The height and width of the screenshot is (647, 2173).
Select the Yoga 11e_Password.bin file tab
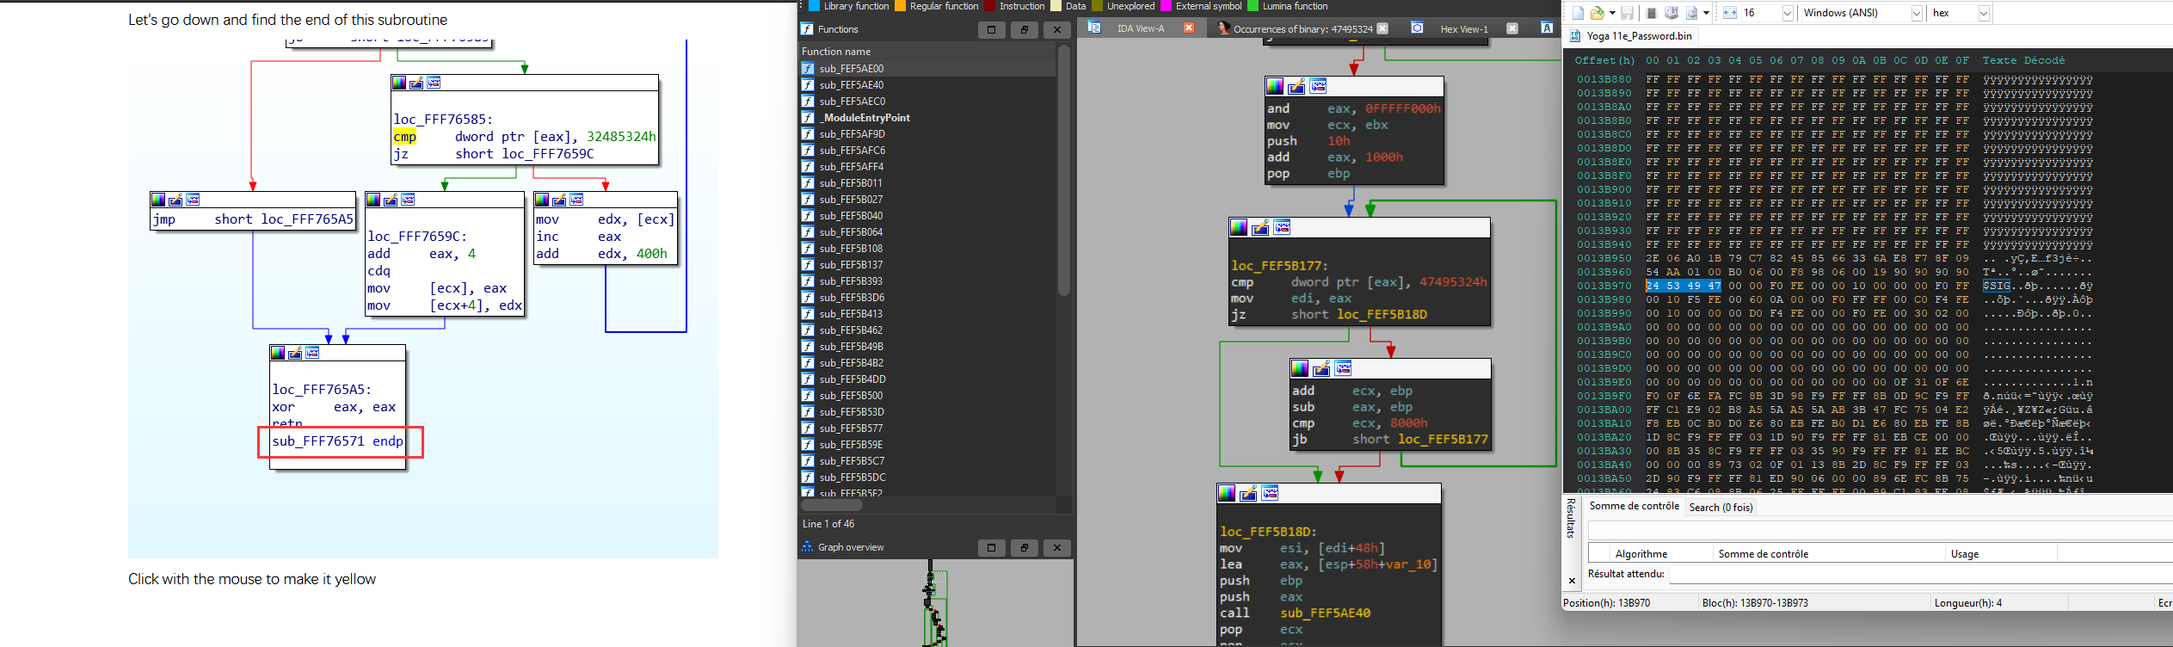[x=1631, y=36]
